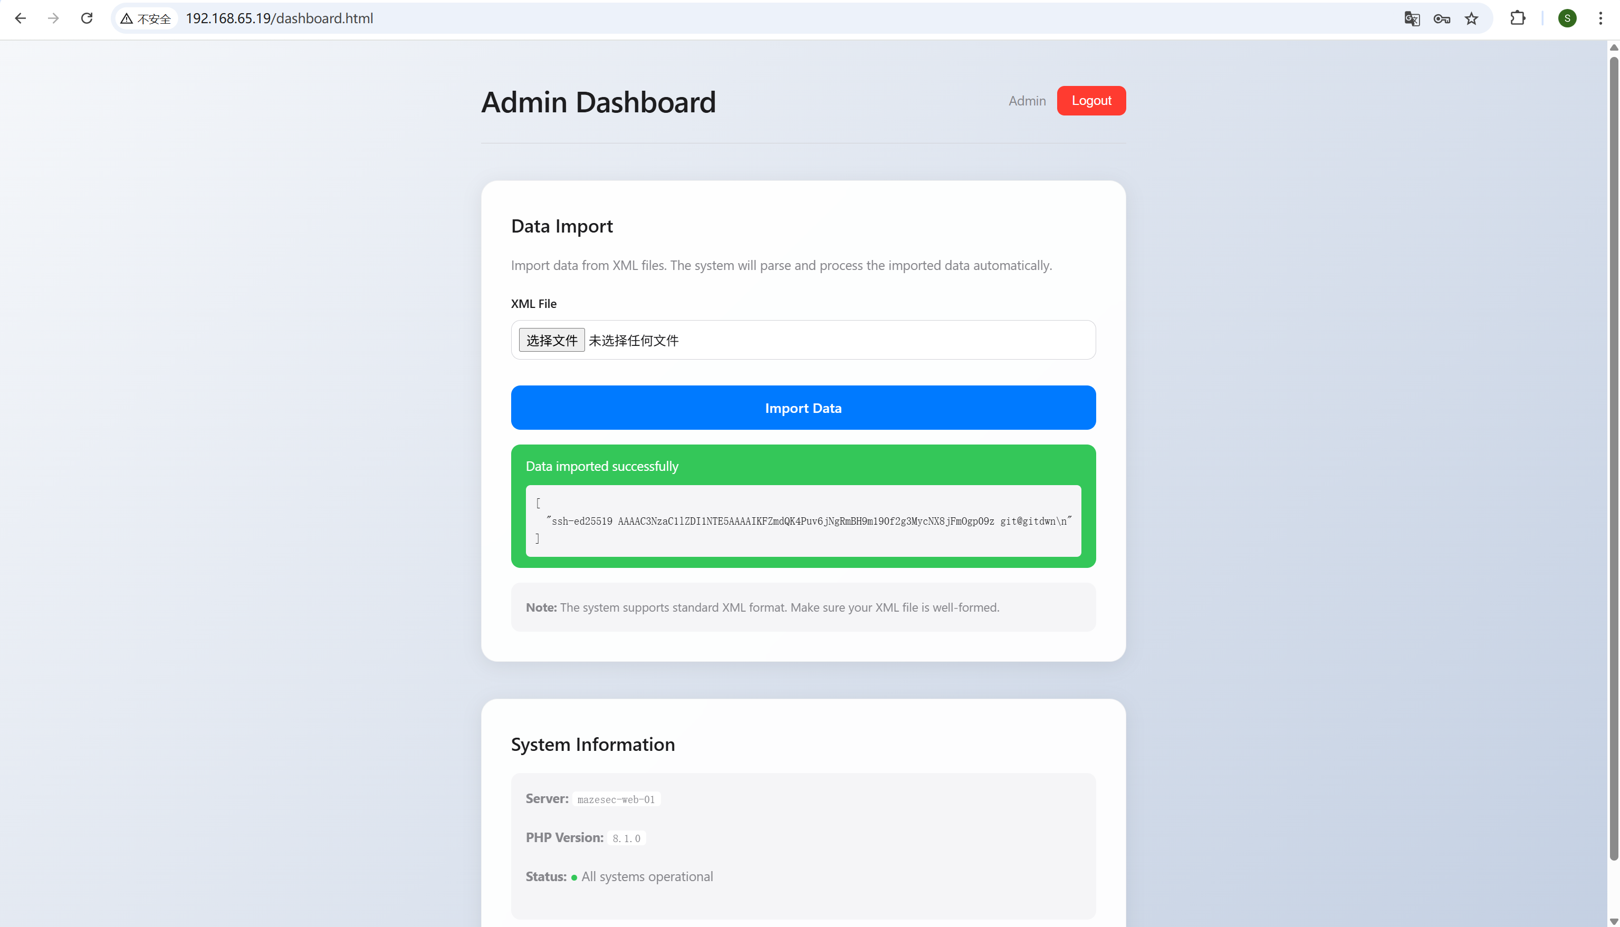Click the ssh-ed25519 key output text
Image resolution: width=1620 pixels, height=927 pixels.
[x=809, y=521]
